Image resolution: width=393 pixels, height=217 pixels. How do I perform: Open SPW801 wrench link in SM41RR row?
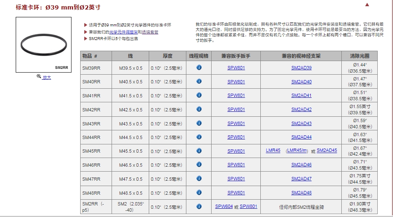tap(236, 96)
